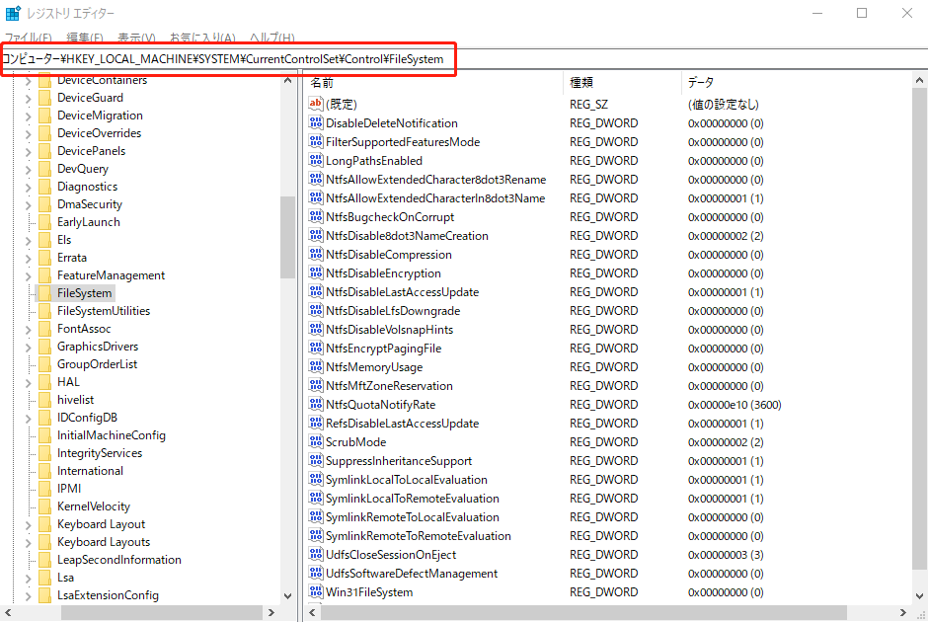Click the string icon of (既定) value
Viewport: 928px width, 622px height.
316,104
